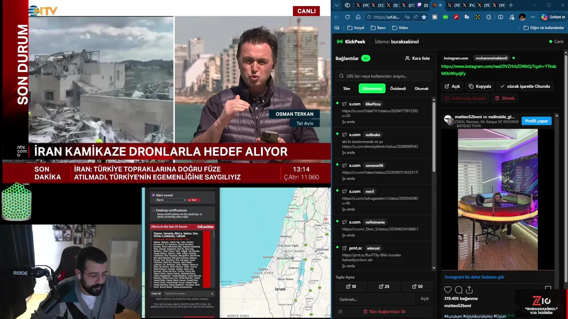Open the extensions puzzle piece menu
Image resolution: width=568 pixels, height=319 pixels.
(x=489, y=17)
